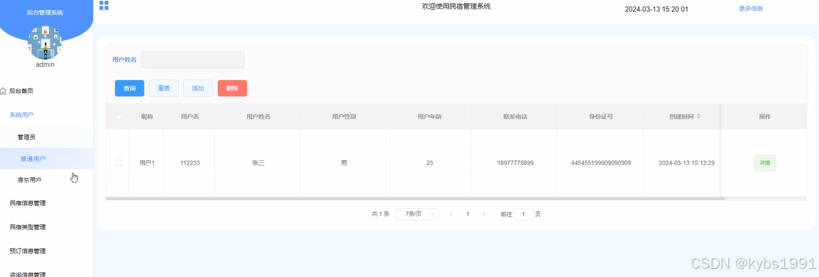Sort by 创建时间 arrows icon
Screen dimensions: 819x277
tap(698, 117)
